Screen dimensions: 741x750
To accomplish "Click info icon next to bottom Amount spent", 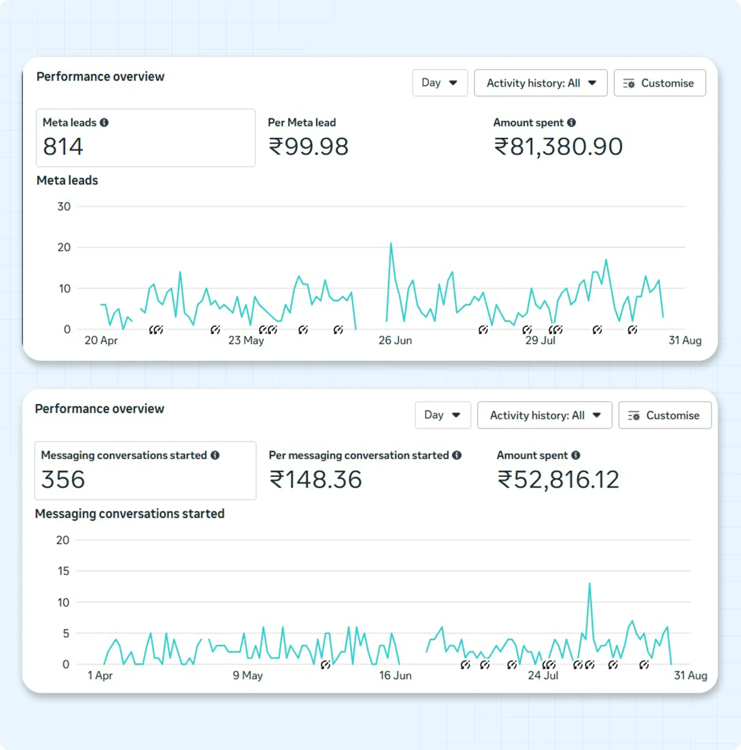I will click(x=576, y=455).
